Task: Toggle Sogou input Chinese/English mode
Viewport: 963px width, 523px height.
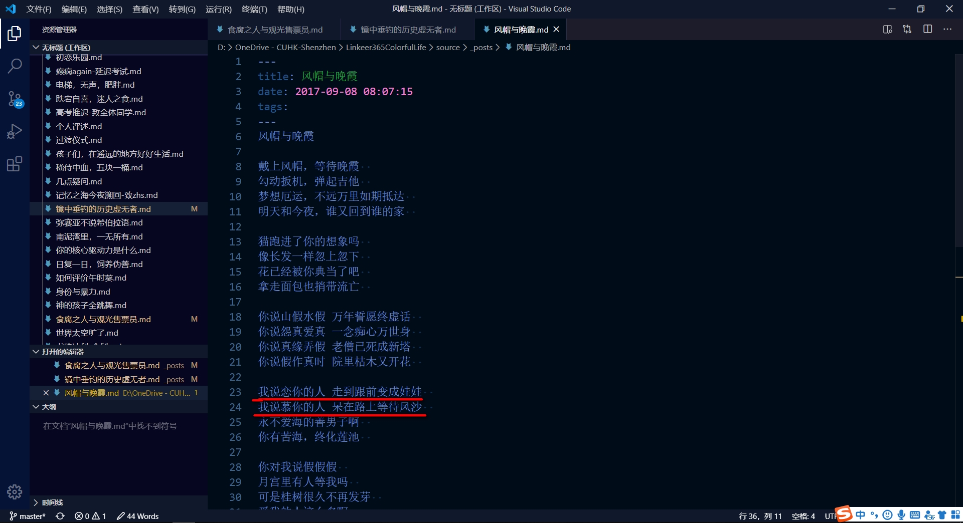Action: pos(861,515)
